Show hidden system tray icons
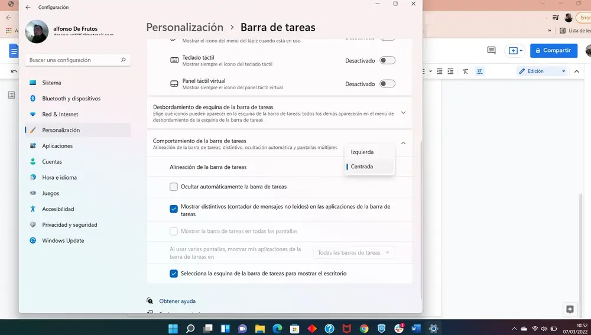This screenshot has width=591, height=335. (x=514, y=329)
